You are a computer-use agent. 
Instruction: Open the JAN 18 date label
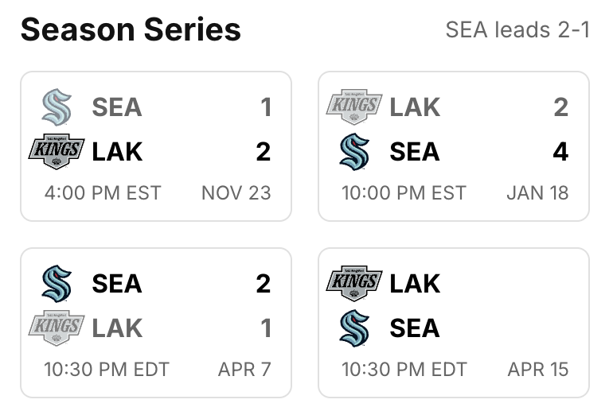click(x=537, y=193)
